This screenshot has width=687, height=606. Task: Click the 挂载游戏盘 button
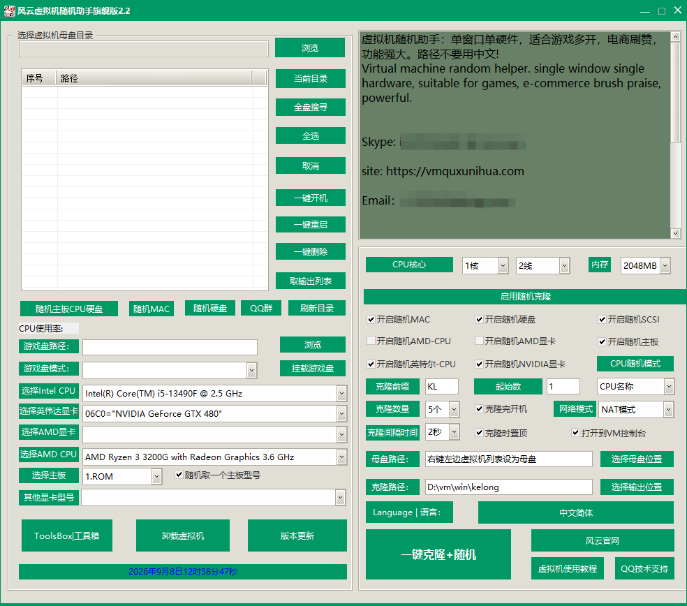pos(312,368)
